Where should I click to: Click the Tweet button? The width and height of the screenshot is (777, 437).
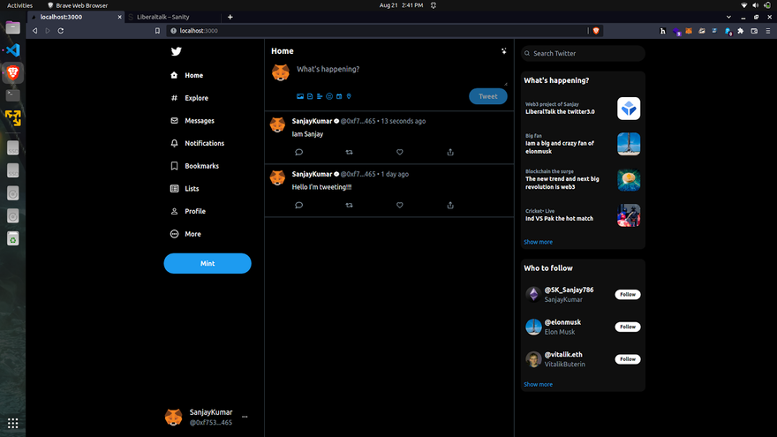pyautogui.click(x=487, y=96)
